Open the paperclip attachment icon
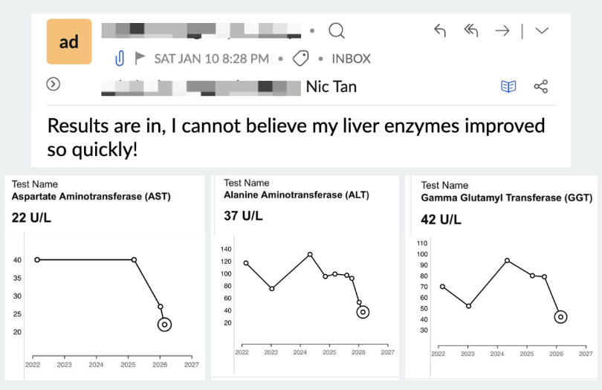The width and height of the screenshot is (602, 390). pos(119,58)
